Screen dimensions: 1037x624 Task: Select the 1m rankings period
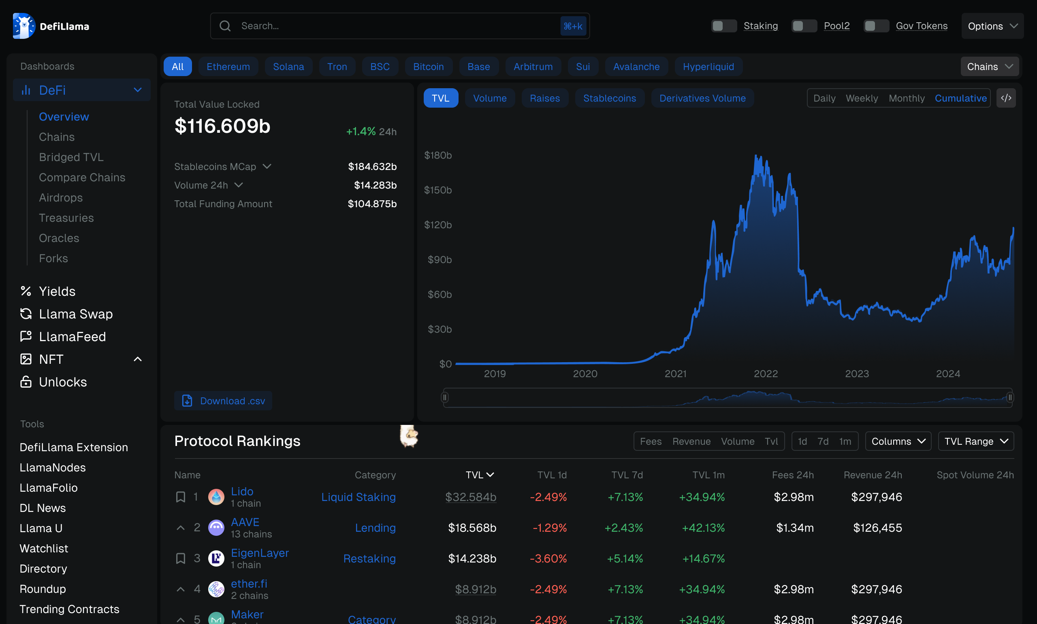pos(845,441)
